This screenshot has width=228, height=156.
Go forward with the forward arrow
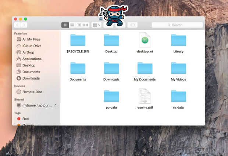(24, 25)
